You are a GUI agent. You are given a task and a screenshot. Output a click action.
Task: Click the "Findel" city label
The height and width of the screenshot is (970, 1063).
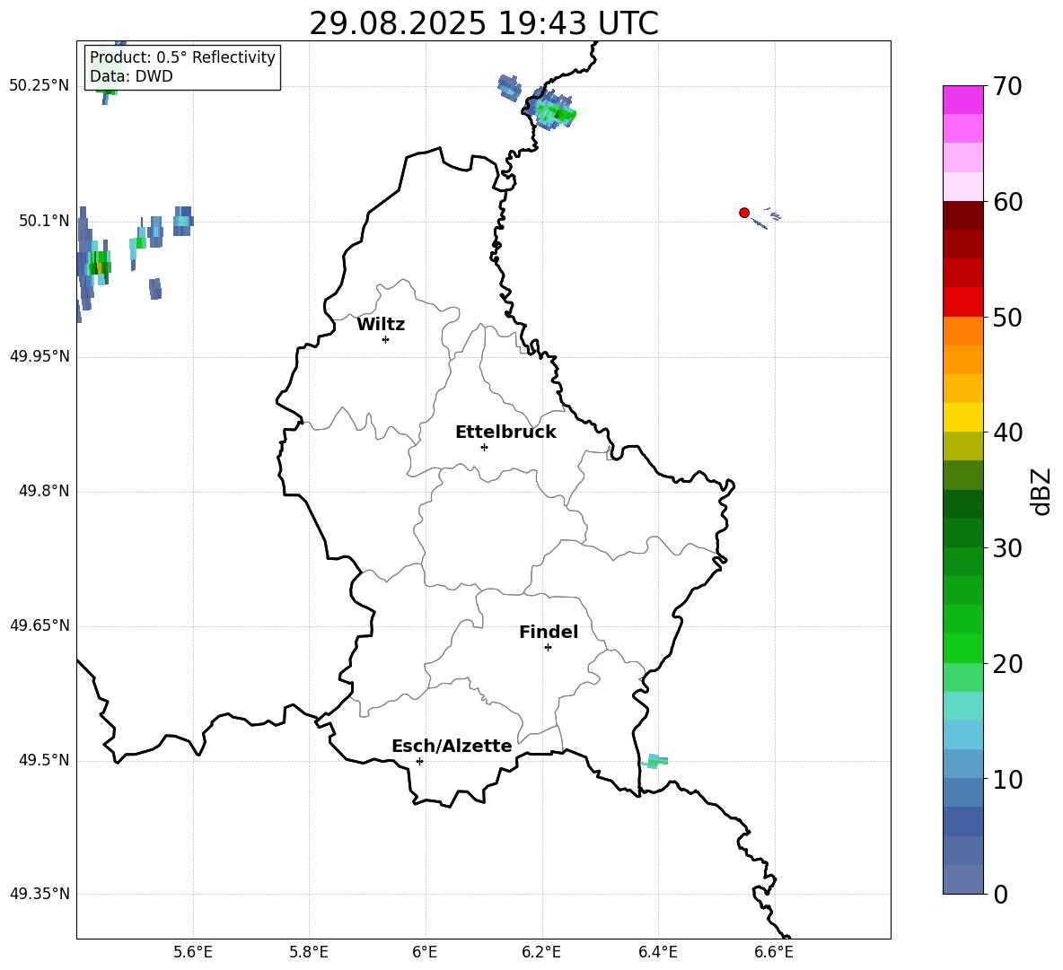pos(549,633)
